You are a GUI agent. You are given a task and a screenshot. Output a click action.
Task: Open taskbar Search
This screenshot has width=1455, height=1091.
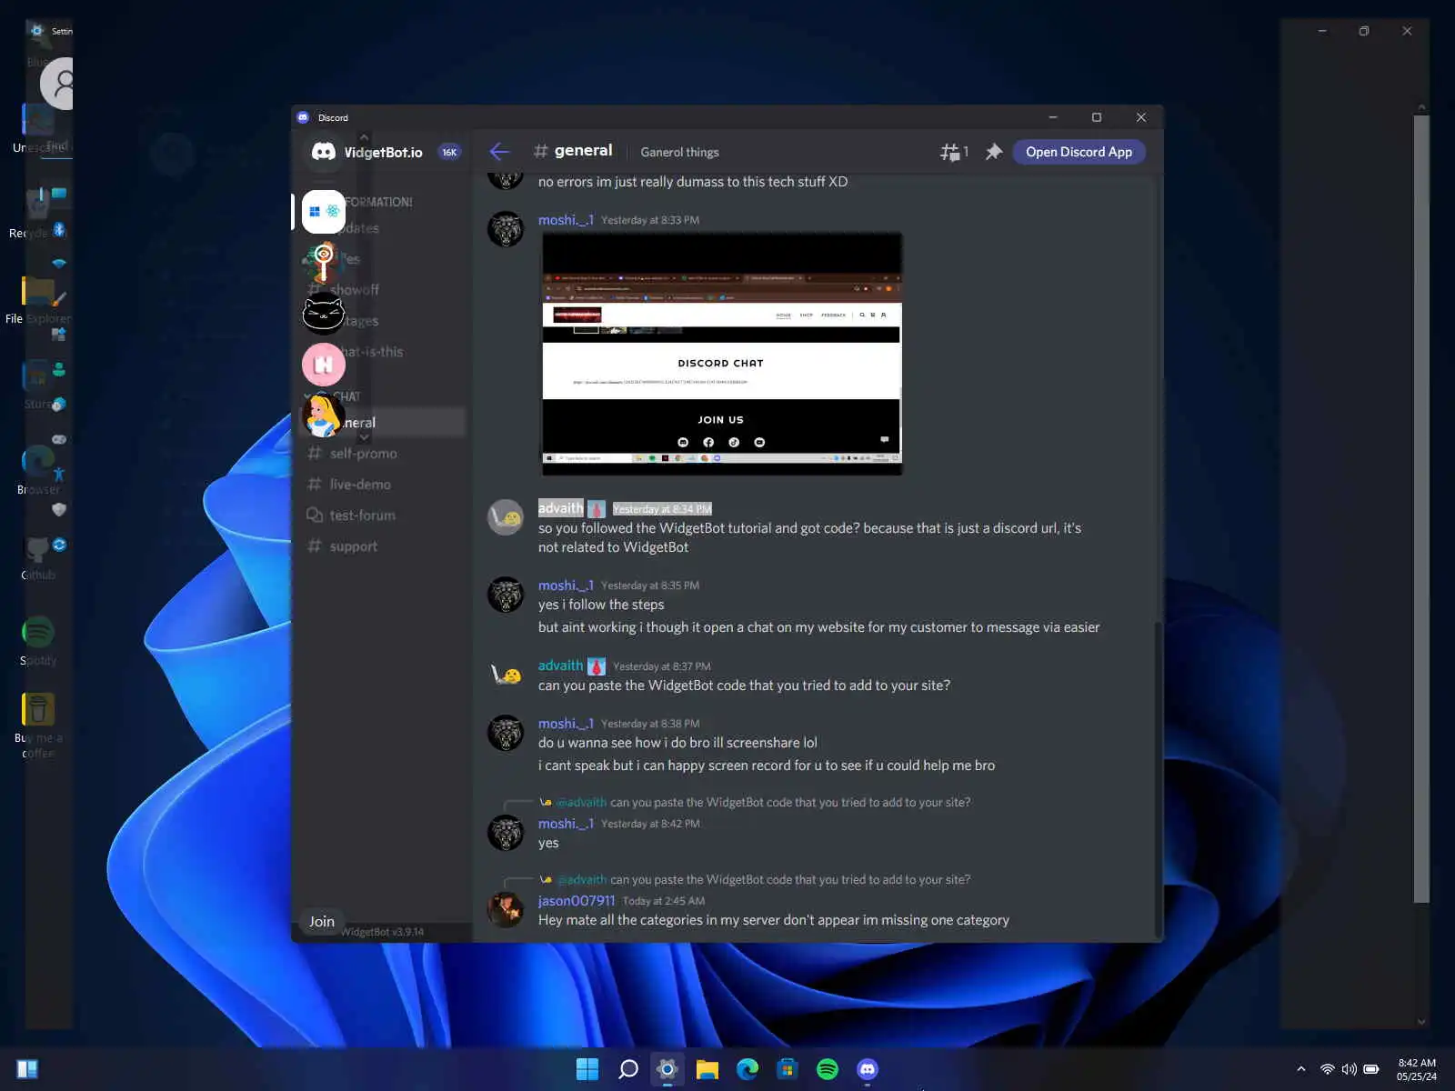pyautogui.click(x=627, y=1069)
